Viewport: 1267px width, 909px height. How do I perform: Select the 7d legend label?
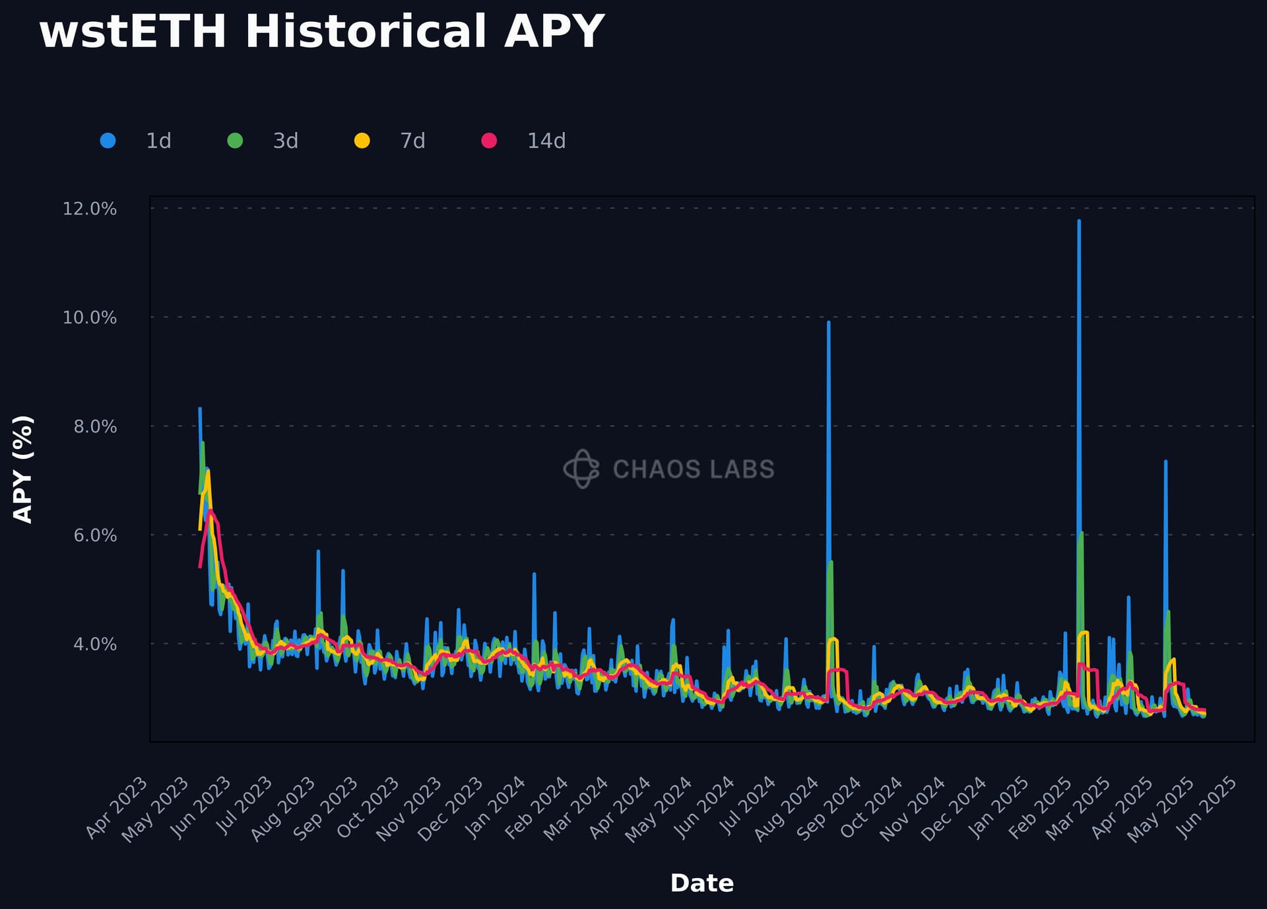[413, 141]
